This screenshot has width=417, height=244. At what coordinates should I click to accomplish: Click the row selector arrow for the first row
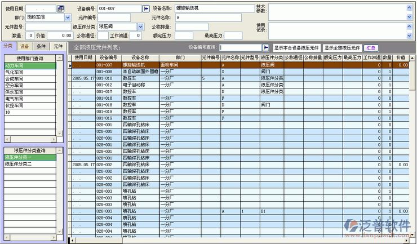click(70, 65)
